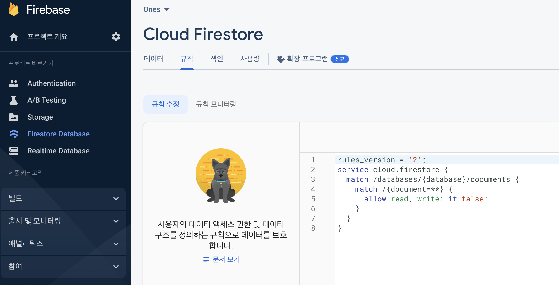Click the Firebase flame logo icon

14,9
